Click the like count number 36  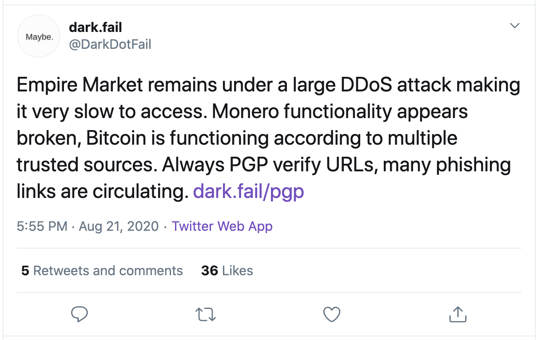[x=210, y=271]
